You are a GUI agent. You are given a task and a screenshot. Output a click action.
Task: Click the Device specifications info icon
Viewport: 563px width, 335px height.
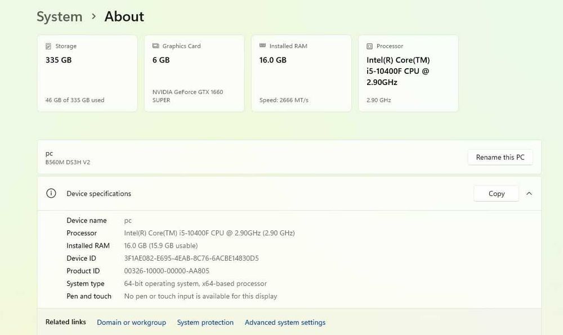click(x=51, y=194)
